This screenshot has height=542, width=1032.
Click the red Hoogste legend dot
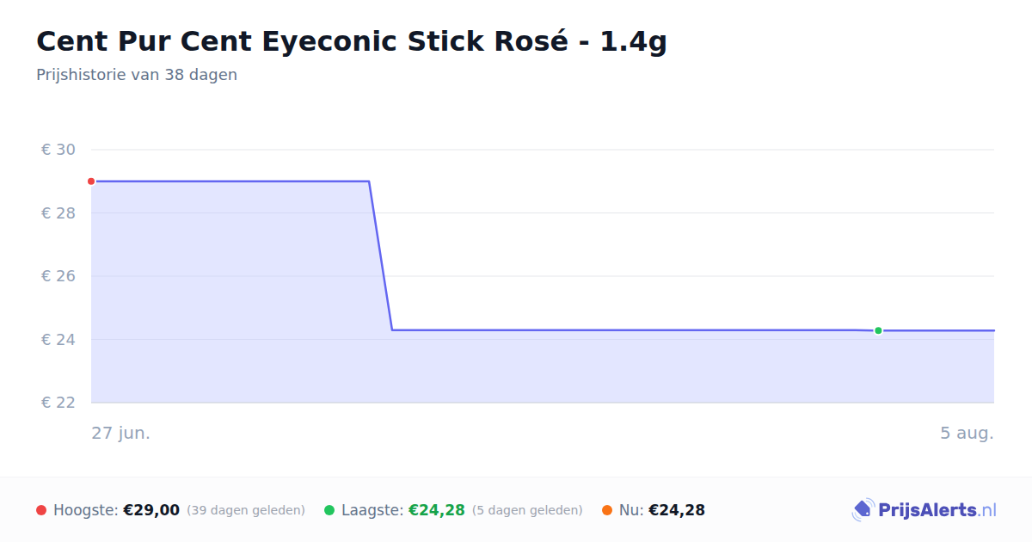coord(41,510)
